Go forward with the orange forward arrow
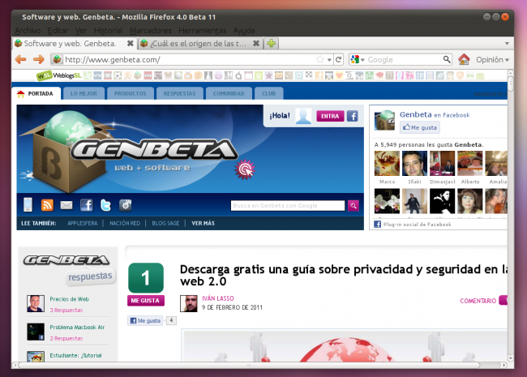This screenshot has width=527, height=377. tap(39, 59)
